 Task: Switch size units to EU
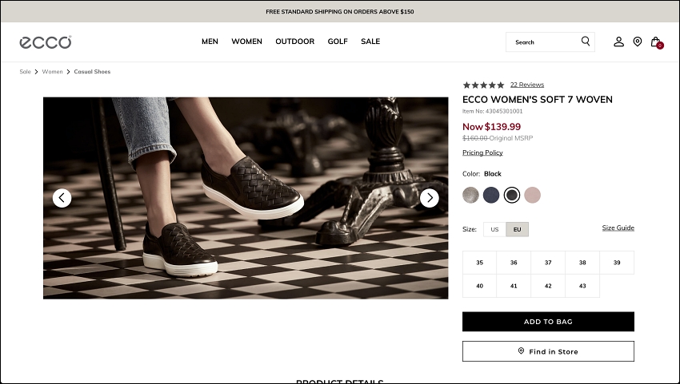(518, 229)
